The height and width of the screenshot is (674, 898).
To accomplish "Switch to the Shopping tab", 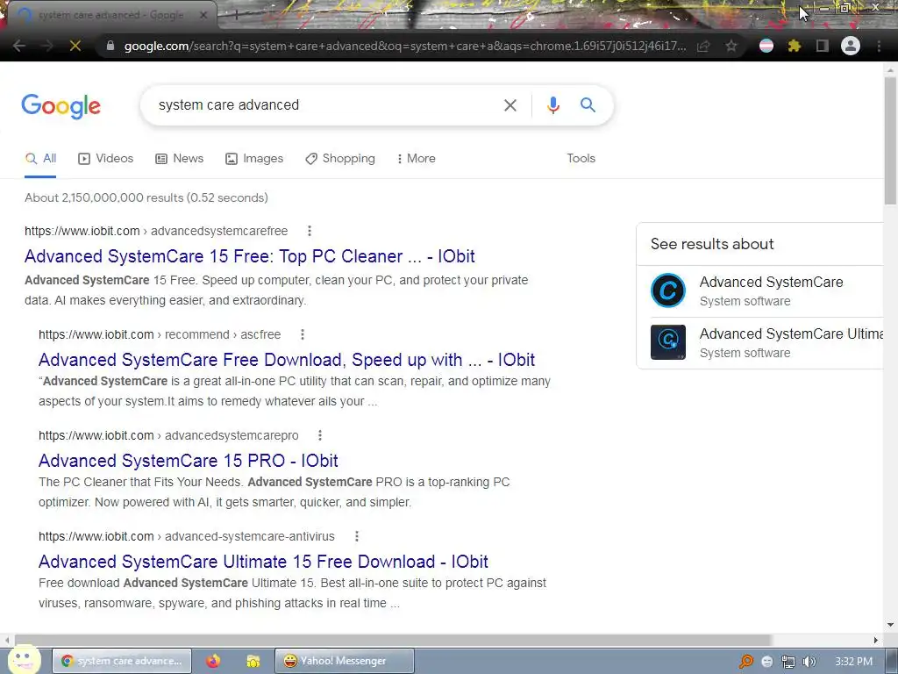I will (x=340, y=159).
